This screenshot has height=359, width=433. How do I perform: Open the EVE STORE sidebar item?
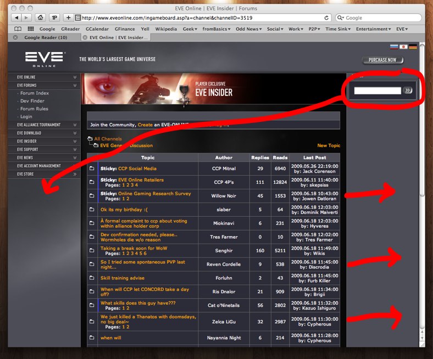point(44,174)
